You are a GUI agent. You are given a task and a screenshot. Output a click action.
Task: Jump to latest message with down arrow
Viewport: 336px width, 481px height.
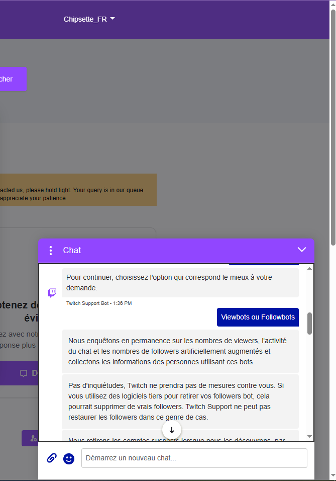tap(172, 430)
